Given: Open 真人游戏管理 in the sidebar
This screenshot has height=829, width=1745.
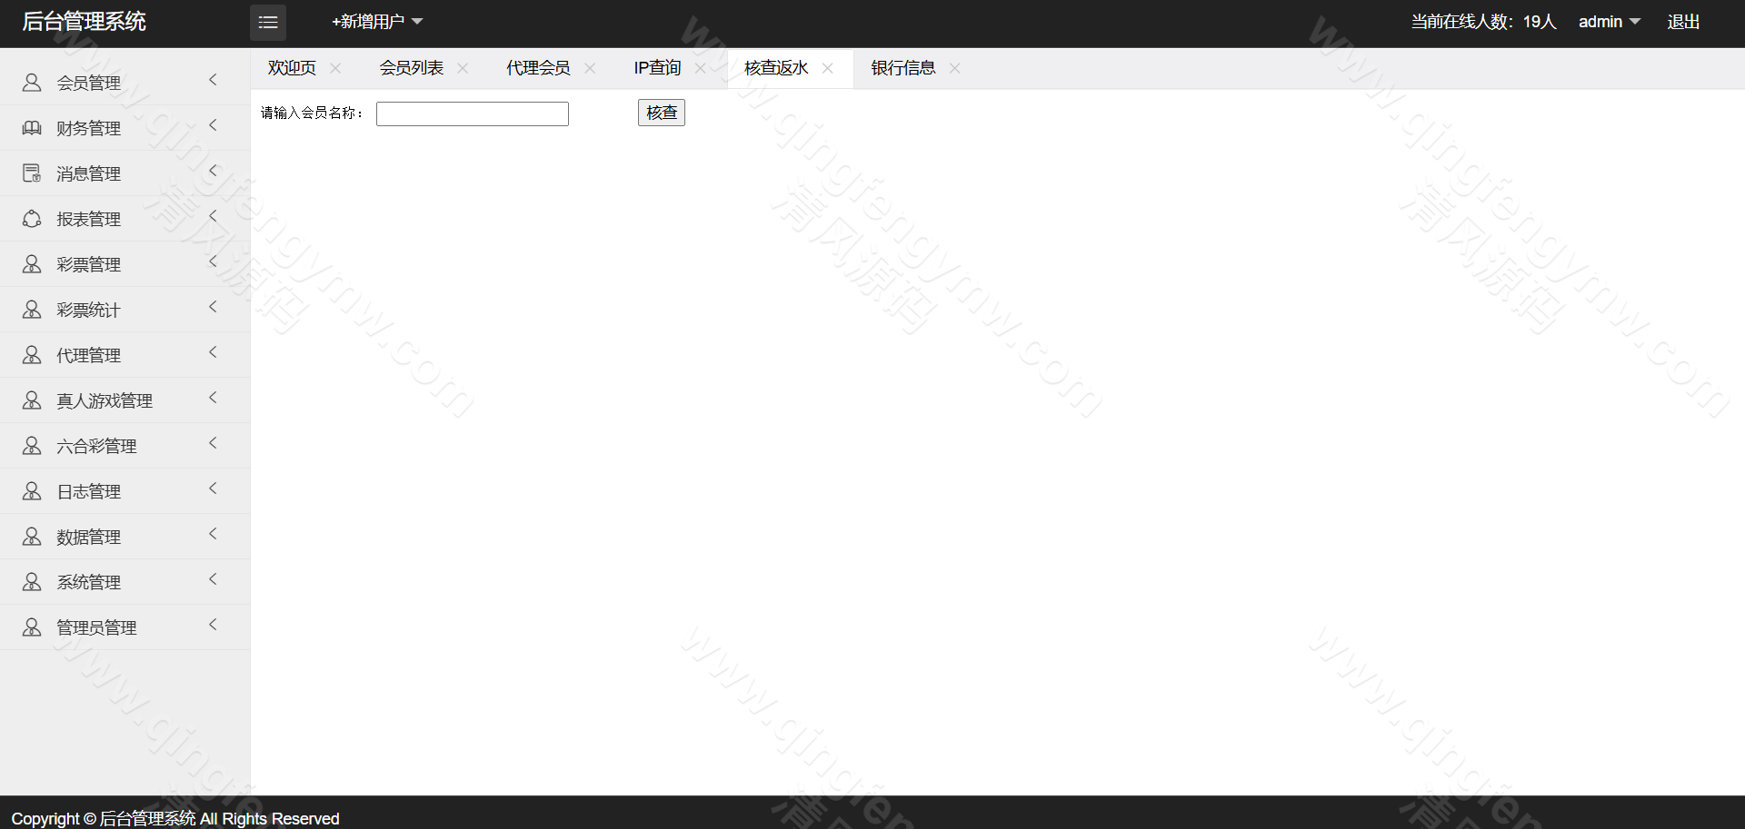Looking at the screenshot, I should [105, 400].
